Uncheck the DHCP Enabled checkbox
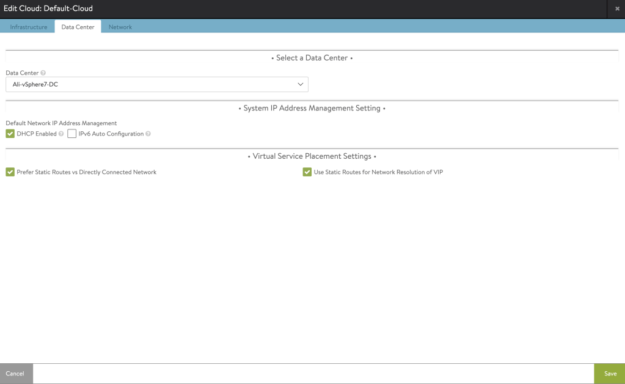625x384 pixels. tap(10, 134)
